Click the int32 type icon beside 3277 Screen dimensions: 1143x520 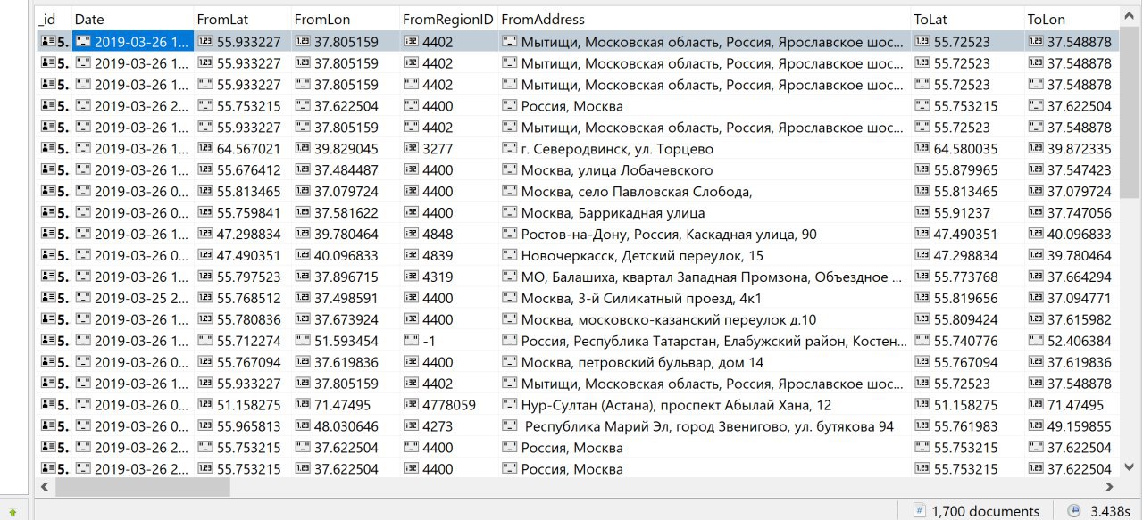coord(412,149)
